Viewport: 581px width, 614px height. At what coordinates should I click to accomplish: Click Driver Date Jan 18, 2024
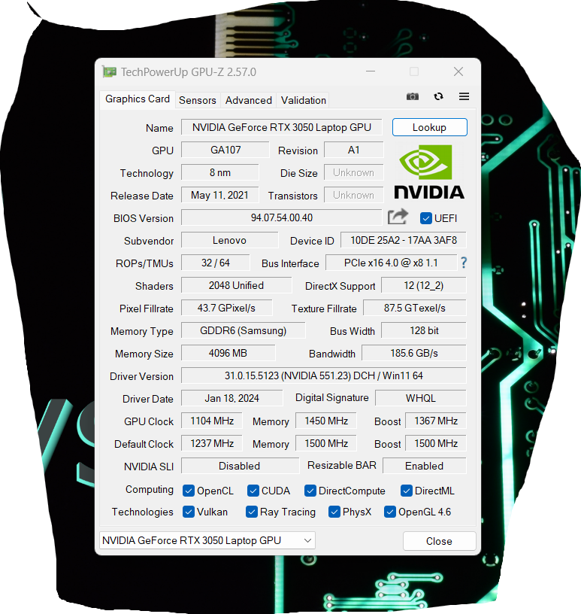pyautogui.click(x=231, y=398)
